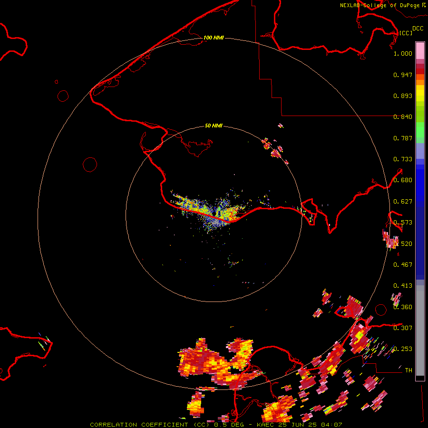Viewport: 428px width, 428px height.
Task: Select the 0.413 scale value
Action: click(x=403, y=286)
